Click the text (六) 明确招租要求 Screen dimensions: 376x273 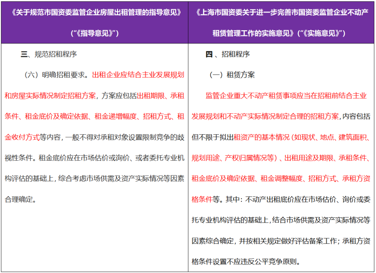click(54, 75)
